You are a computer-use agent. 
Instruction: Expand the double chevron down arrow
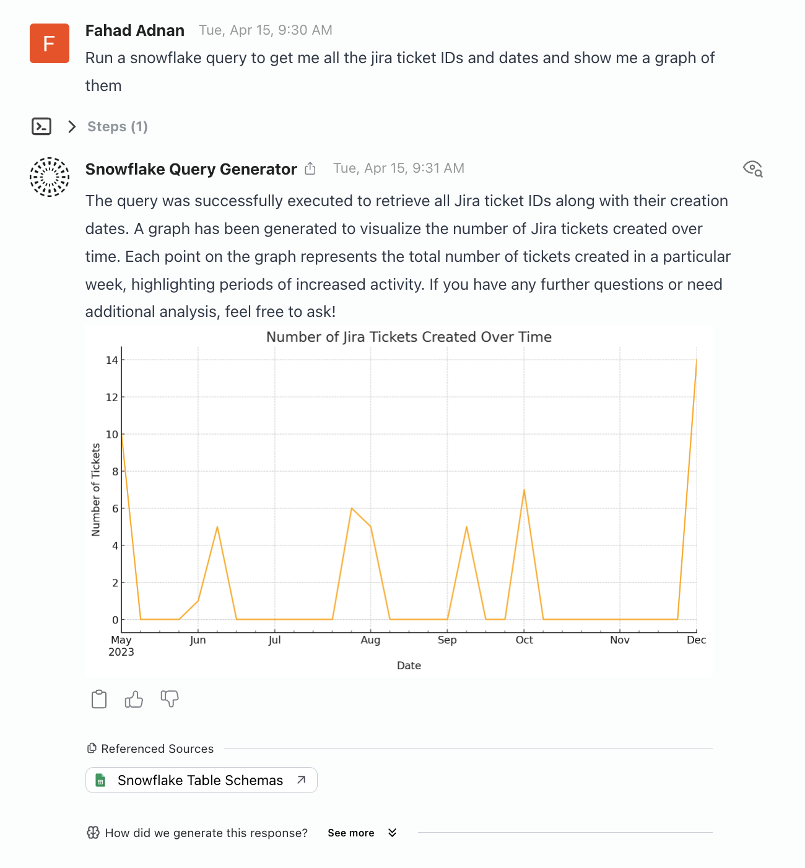click(x=392, y=833)
